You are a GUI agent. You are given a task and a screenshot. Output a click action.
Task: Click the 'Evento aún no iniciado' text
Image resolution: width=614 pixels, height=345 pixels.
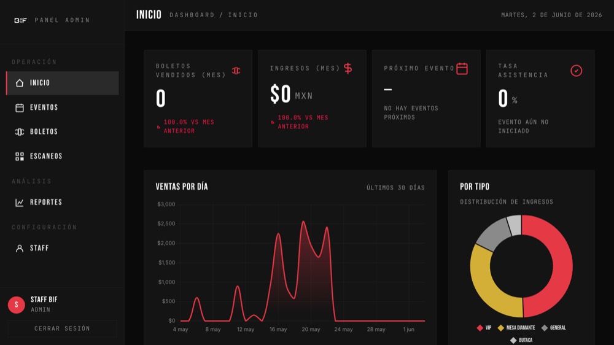523,126
